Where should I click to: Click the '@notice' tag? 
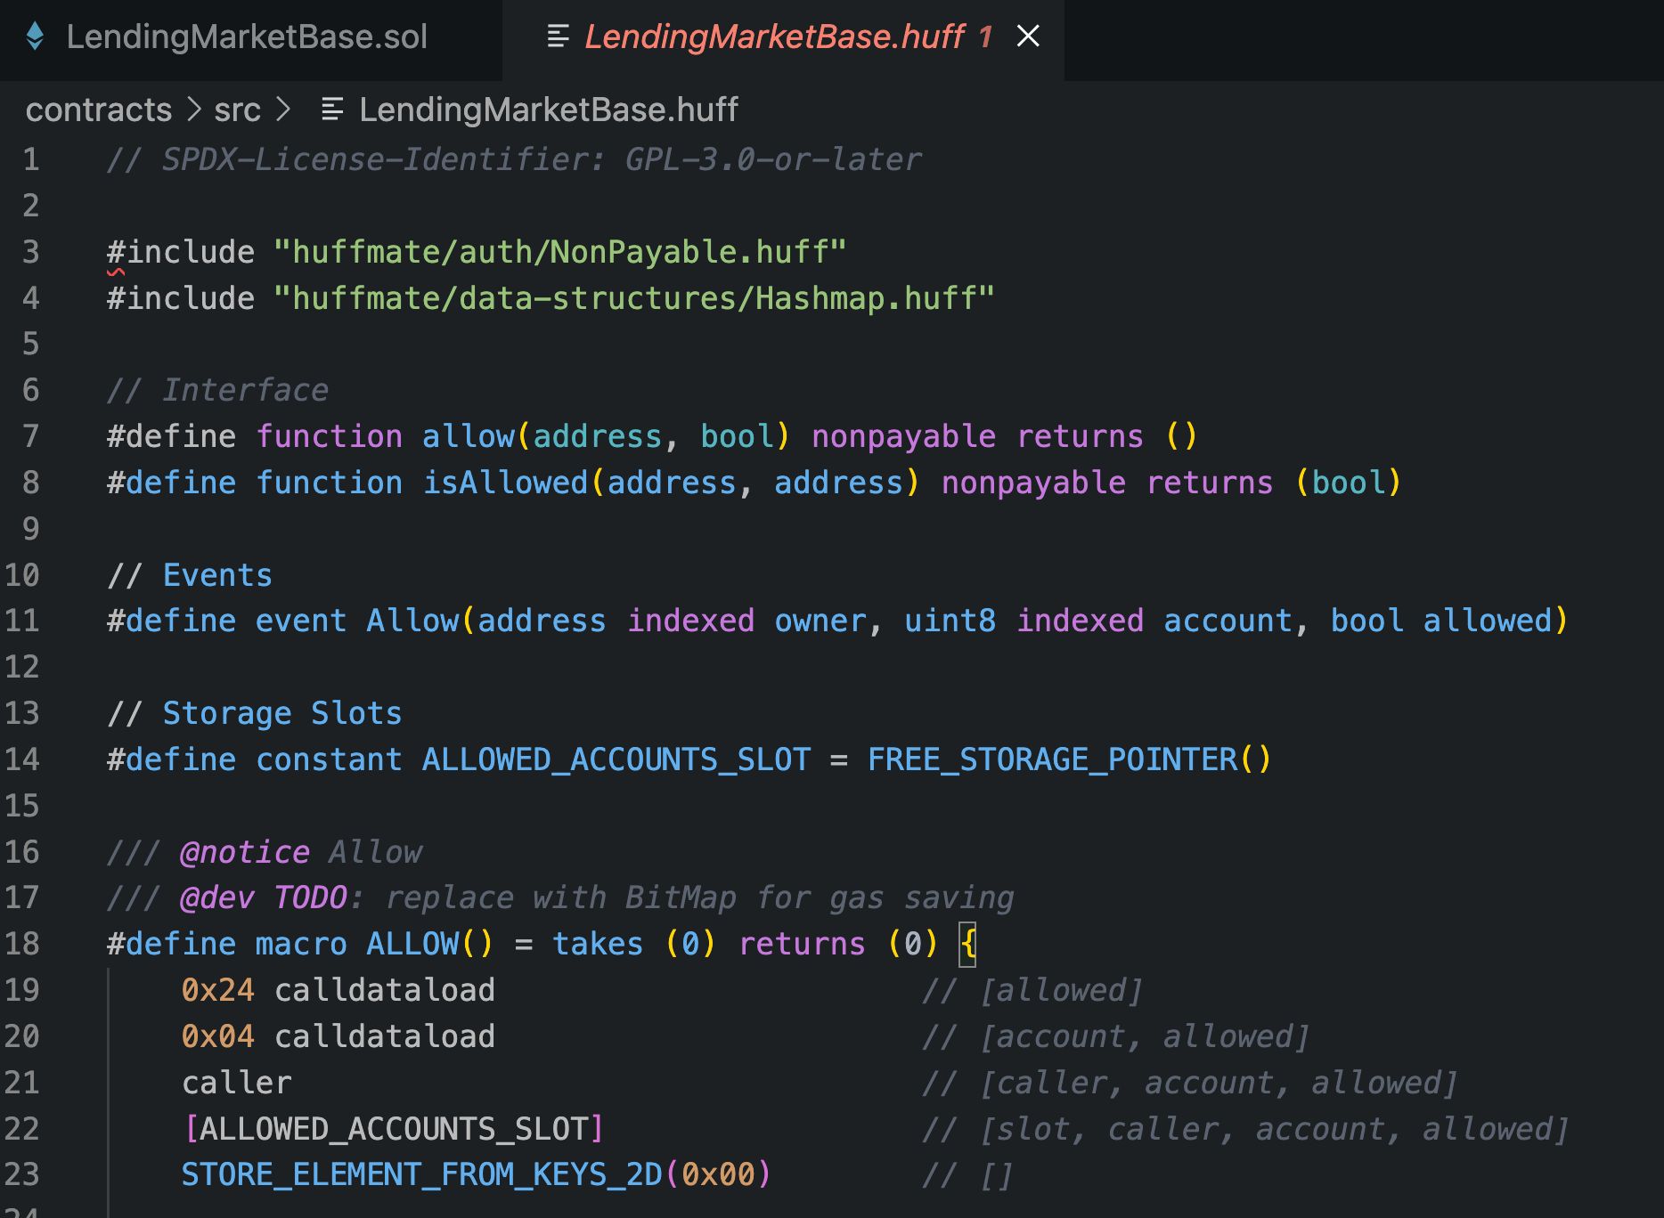pyautogui.click(x=245, y=852)
